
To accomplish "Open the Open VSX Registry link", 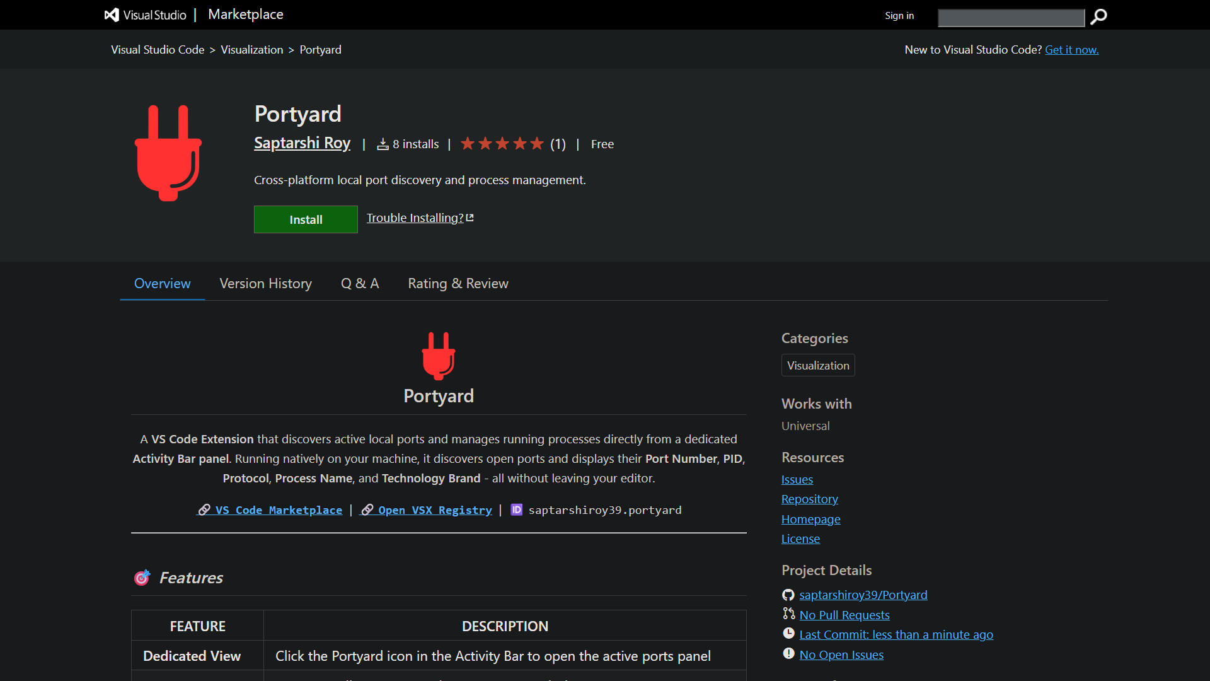I will pyautogui.click(x=425, y=510).
